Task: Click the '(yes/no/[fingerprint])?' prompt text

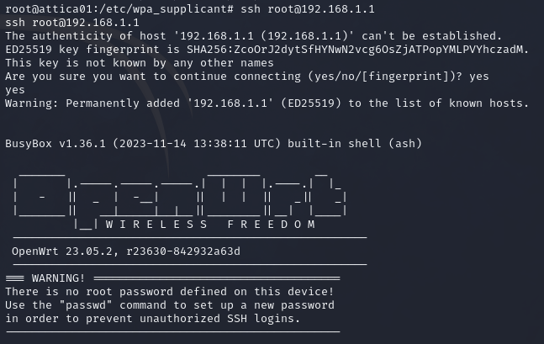Action: click(x=385, y=77)
